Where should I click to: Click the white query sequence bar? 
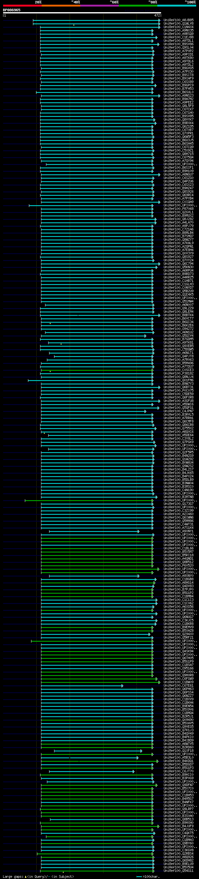click(82, 13)
